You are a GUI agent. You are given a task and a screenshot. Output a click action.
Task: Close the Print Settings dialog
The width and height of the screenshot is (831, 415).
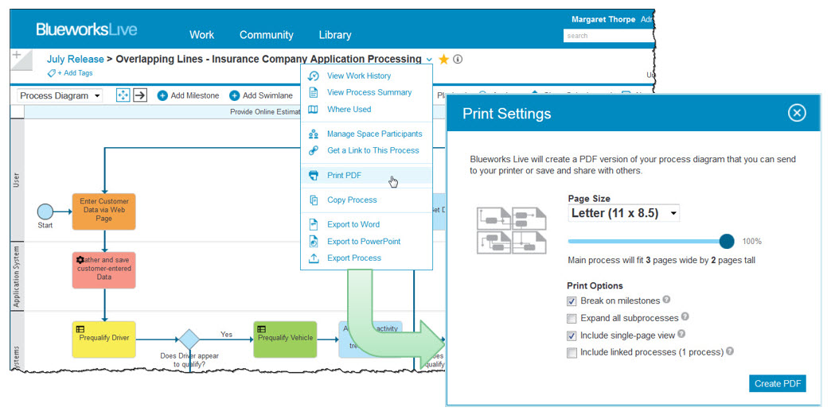click(797, 113)
